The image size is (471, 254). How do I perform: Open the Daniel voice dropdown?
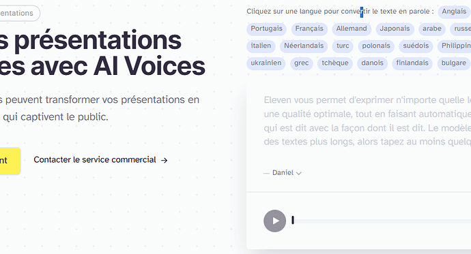pos(287,173)
